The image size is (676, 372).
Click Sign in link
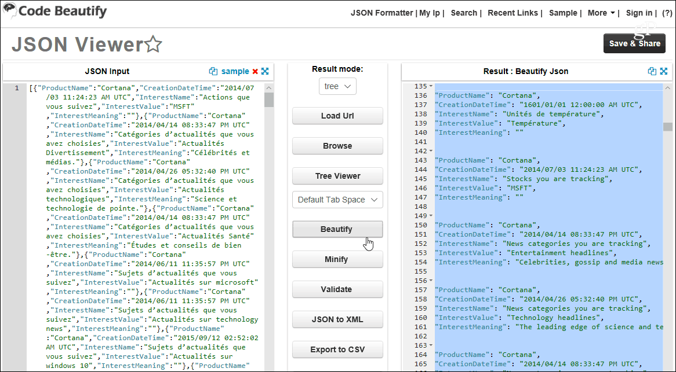pyautogui.click(x=639, y=13)
